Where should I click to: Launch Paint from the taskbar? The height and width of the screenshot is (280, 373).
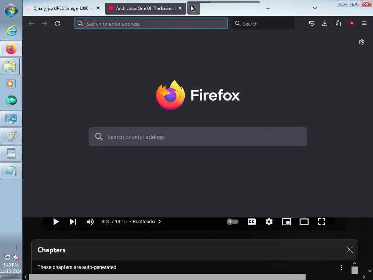[x=11, y=136]
